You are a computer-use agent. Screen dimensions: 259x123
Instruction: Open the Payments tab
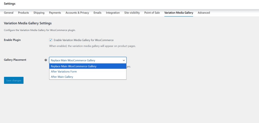[55, 13]
